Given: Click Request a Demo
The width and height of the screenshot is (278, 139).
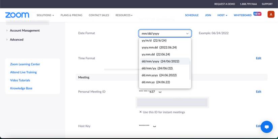Looking at the screenshot, I should [224, 4].
